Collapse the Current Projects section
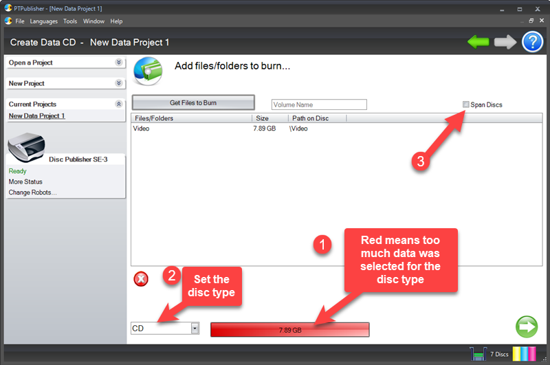The width and height of the screenshot is (550, 365). (119, 104)
